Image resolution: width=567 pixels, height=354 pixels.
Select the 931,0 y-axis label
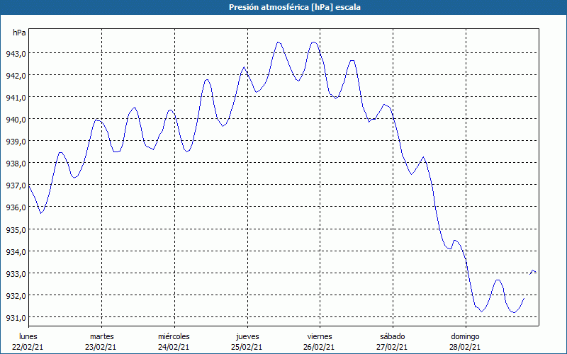coord(16,318)
